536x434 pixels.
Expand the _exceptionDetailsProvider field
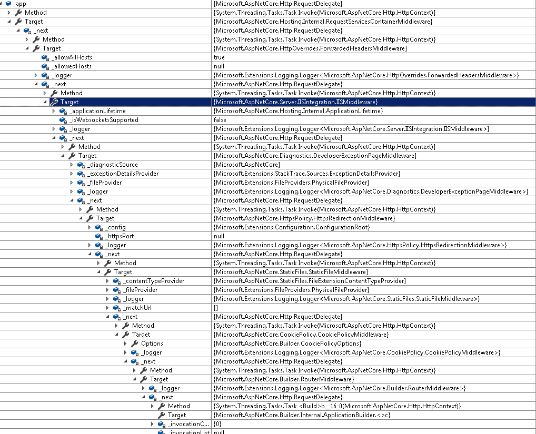point(72,174)
